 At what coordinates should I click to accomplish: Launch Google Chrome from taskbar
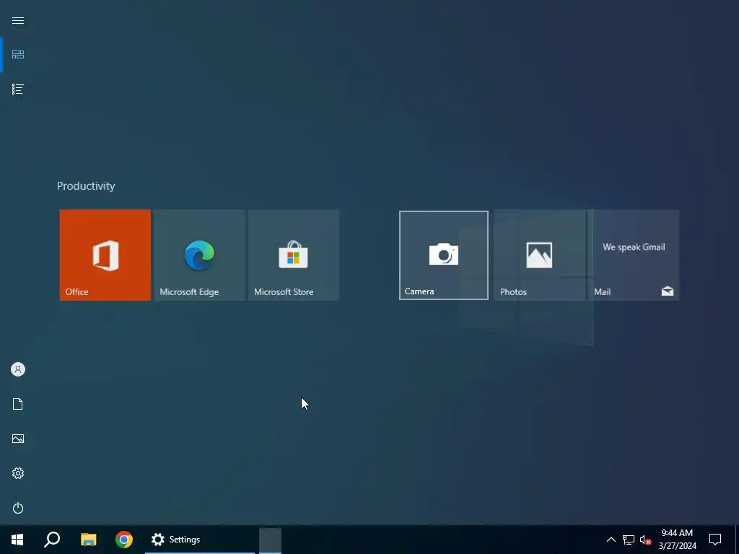tap(124, 540)
